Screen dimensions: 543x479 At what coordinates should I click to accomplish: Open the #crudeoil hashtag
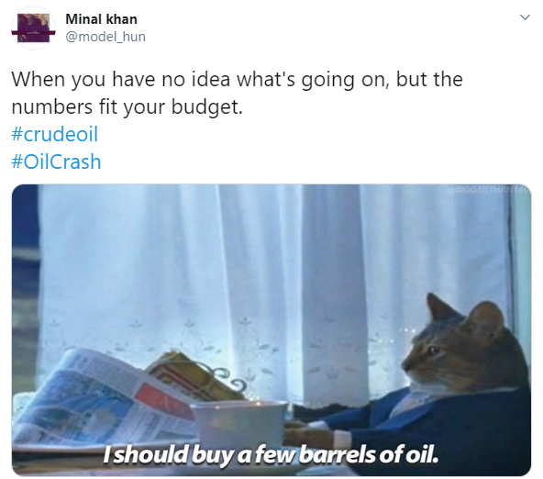tap(55, 134)
